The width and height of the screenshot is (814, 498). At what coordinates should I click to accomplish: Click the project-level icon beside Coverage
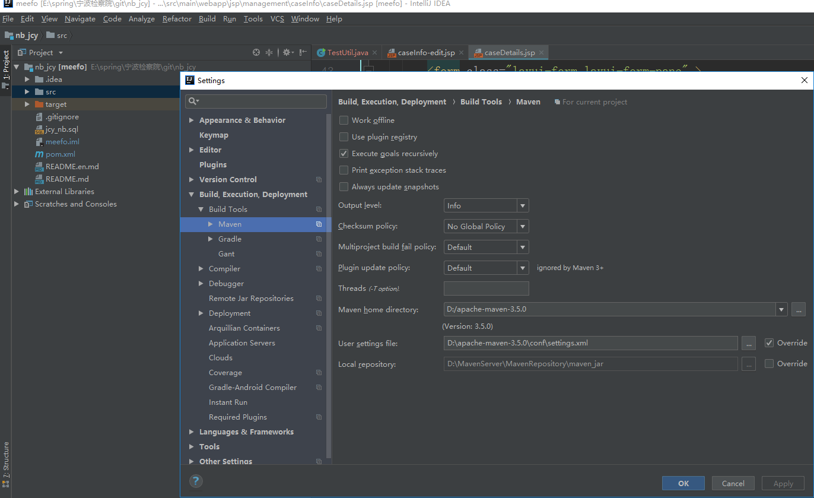click(319, 373)
